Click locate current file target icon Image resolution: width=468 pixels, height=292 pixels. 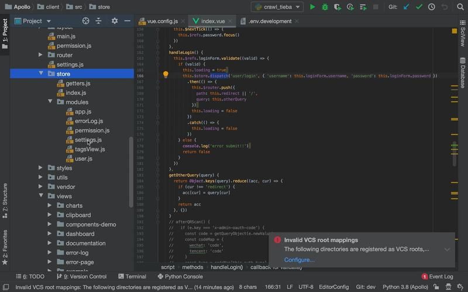[85, 21]
